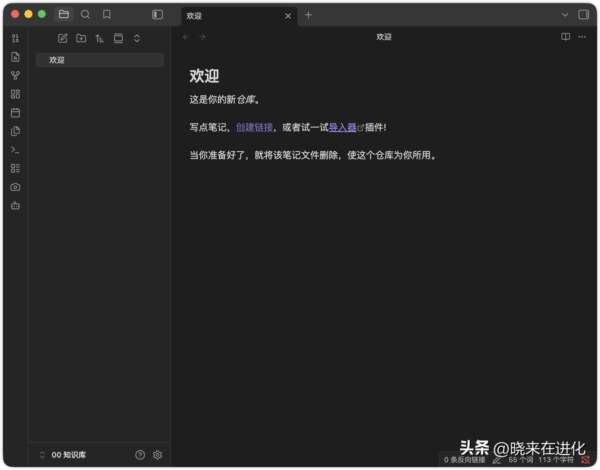Click the 欢迎 heading in the note

click(204, 76)
